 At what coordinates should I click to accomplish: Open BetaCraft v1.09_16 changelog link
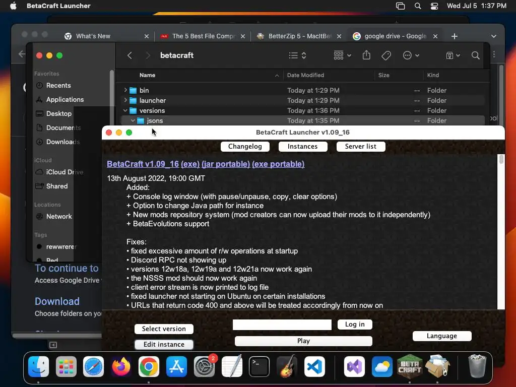tap(143, 164)
